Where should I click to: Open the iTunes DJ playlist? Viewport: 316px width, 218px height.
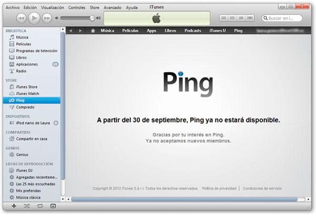click(x=25, y=171)
